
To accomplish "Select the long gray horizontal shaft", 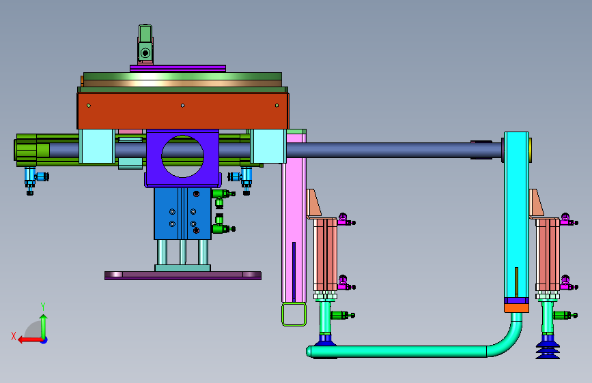I will (x=393, y=150).
